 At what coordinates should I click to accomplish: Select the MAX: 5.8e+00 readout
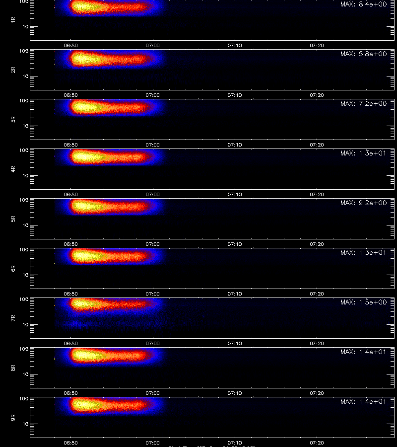(x=363, y=54)
